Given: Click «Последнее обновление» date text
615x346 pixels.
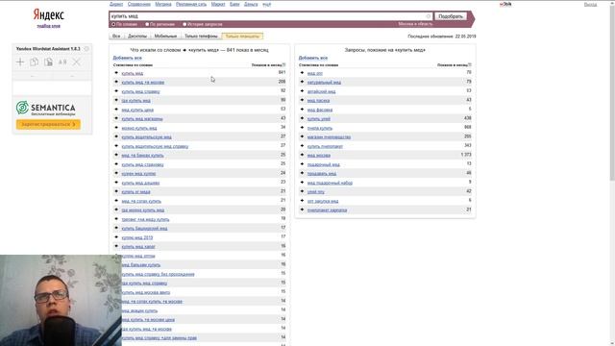Looking at the screenshot, I should point(442,37).
